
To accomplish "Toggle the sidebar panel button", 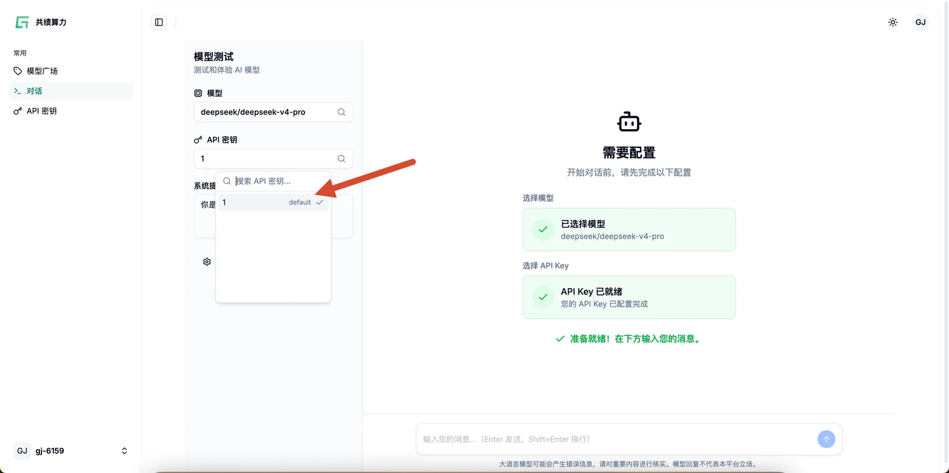I will [x=159, y=22].
